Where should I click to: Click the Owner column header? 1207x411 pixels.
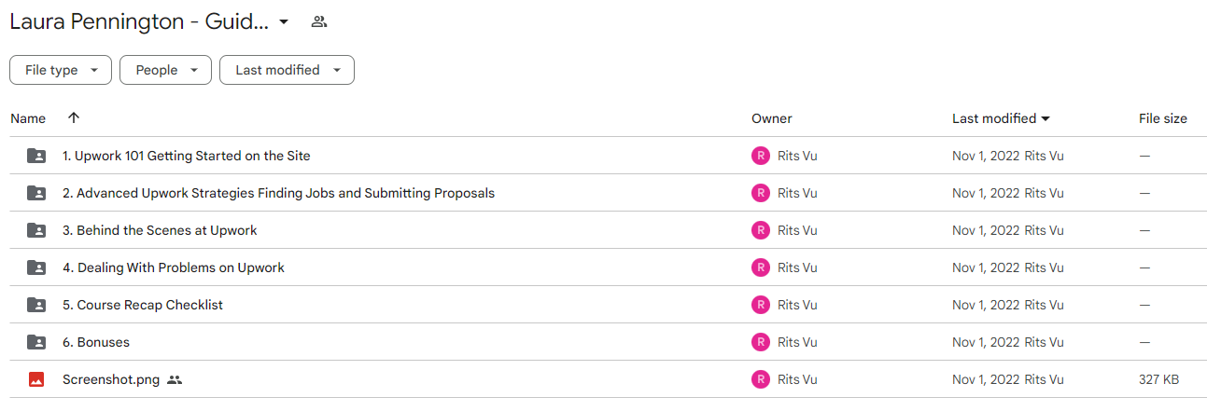click(772, 118)
